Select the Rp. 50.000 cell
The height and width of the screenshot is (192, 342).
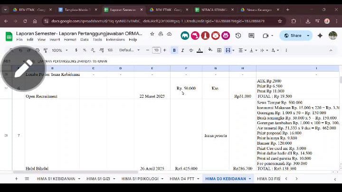click(x=186, y=88)
